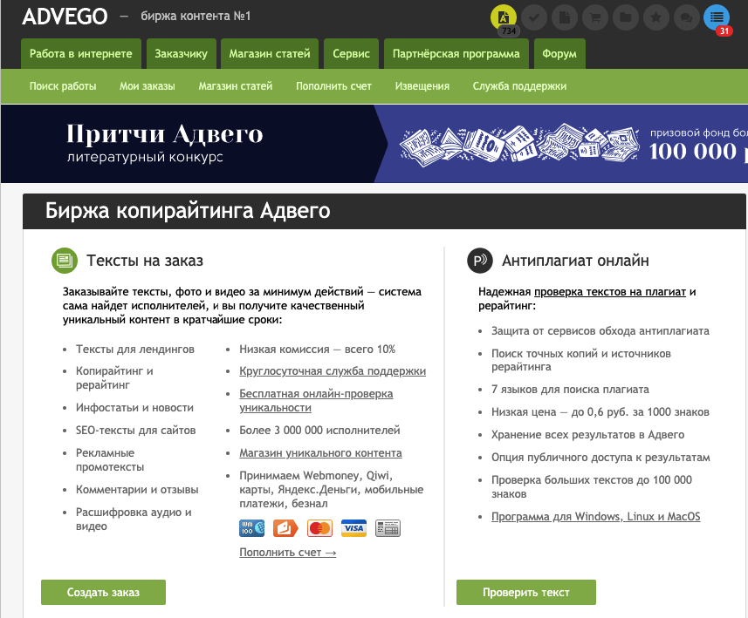This screenshot has width=748, height=618.
Task: Open the 'Заказчику' tab
Action: (182, 54)
